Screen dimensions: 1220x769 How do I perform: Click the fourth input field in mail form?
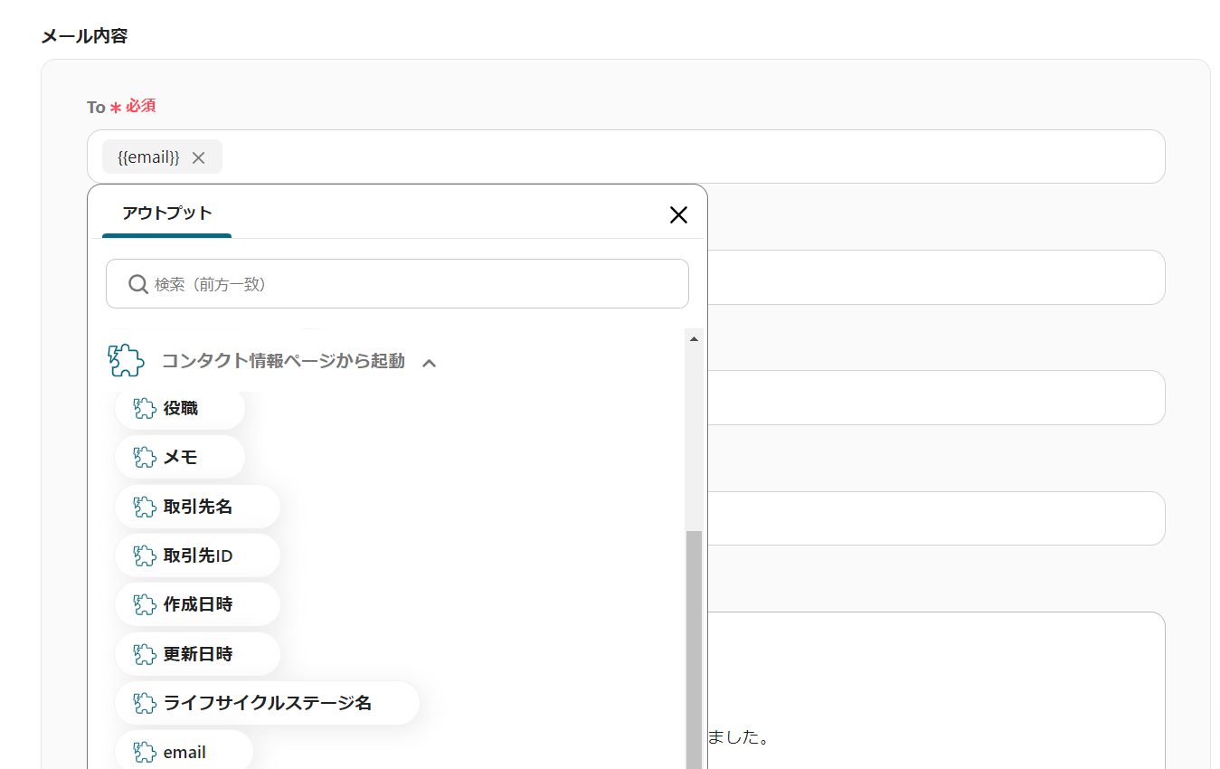(936, 518)
